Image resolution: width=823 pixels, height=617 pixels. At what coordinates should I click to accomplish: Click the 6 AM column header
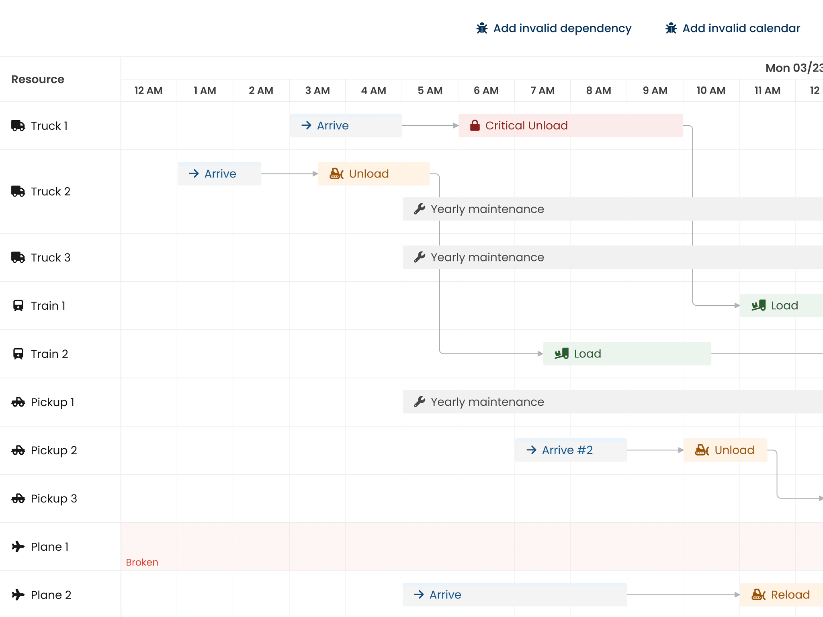pyautogui.click(x=486, y=90)
